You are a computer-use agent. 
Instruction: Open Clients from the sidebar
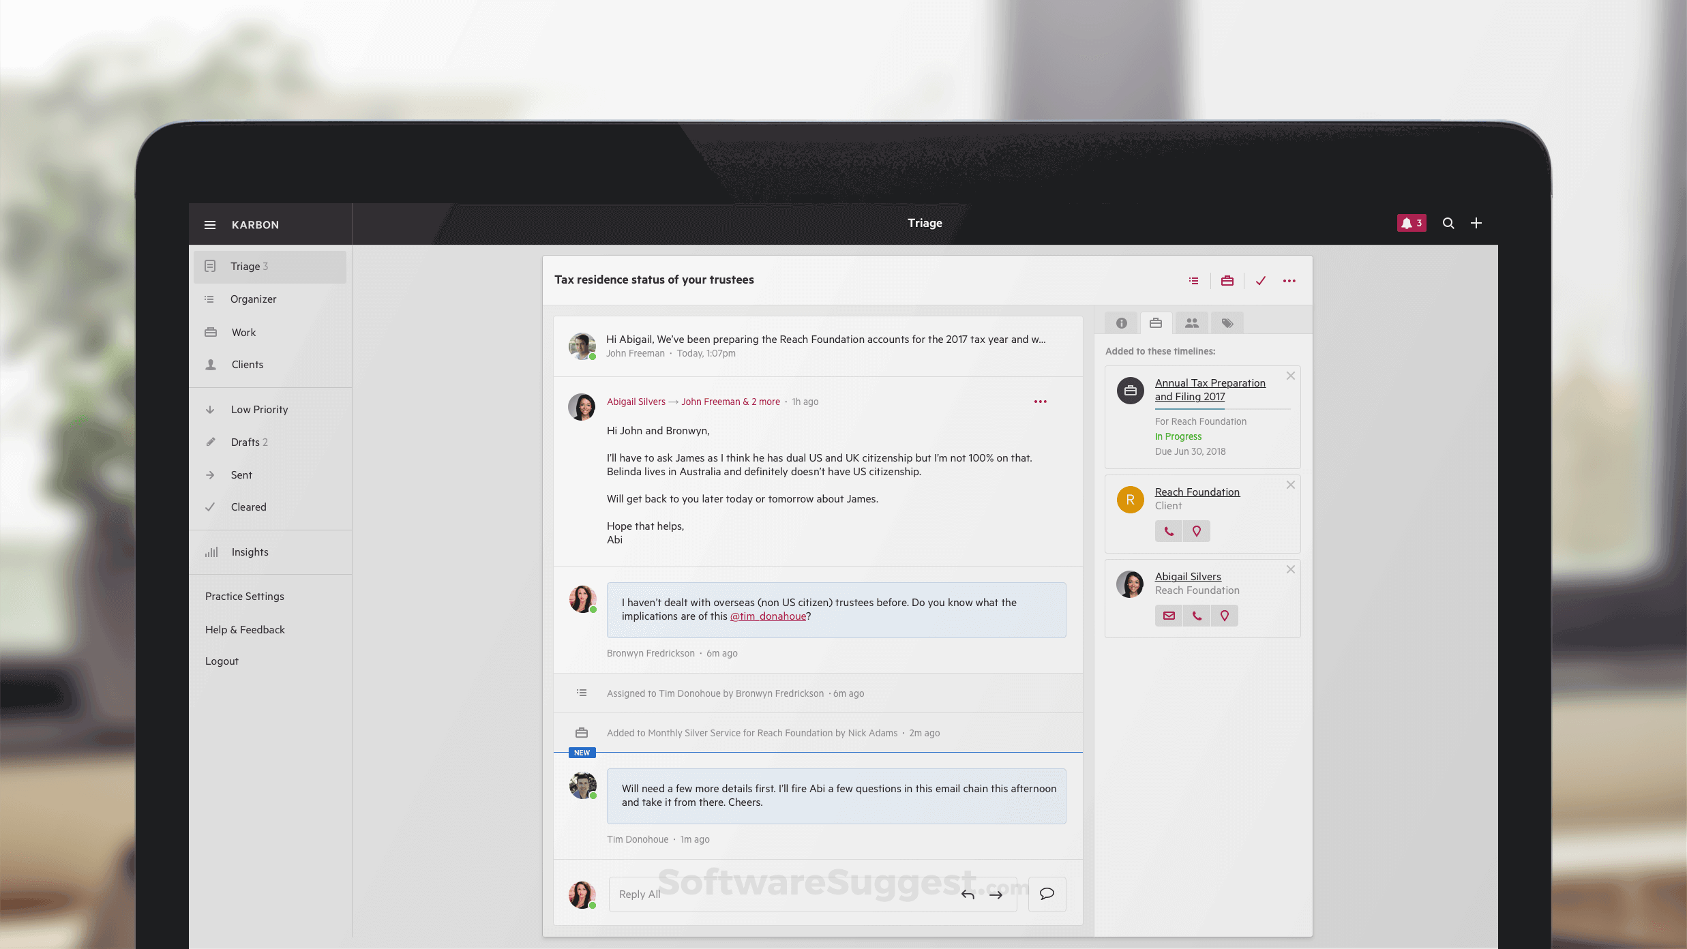coord(247,365)
